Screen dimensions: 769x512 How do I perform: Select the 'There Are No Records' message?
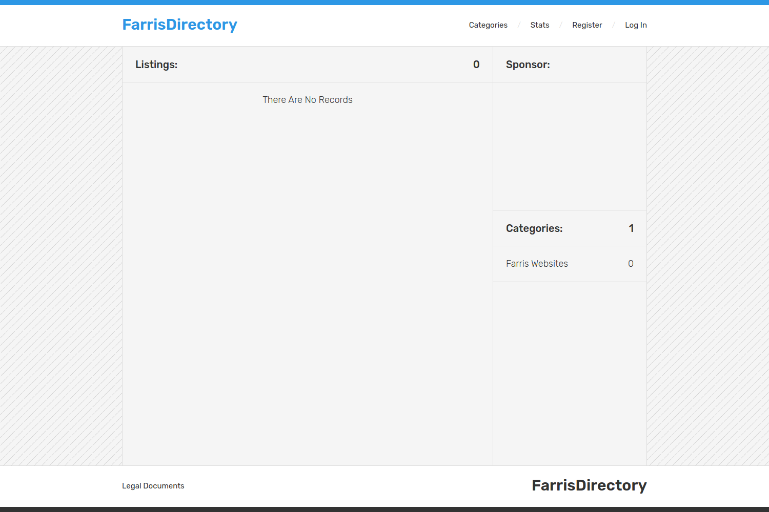pyautogui.click(x=308, y=100)
